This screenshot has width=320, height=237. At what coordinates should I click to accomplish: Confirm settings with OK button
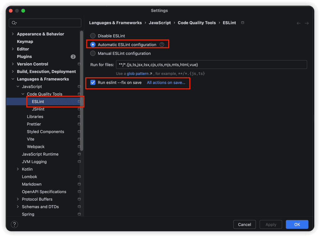pos(297,224)
